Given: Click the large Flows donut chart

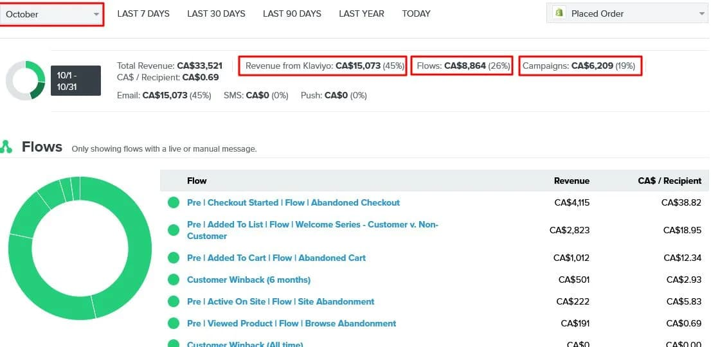Looking at the screenshot, I should 80,248.
